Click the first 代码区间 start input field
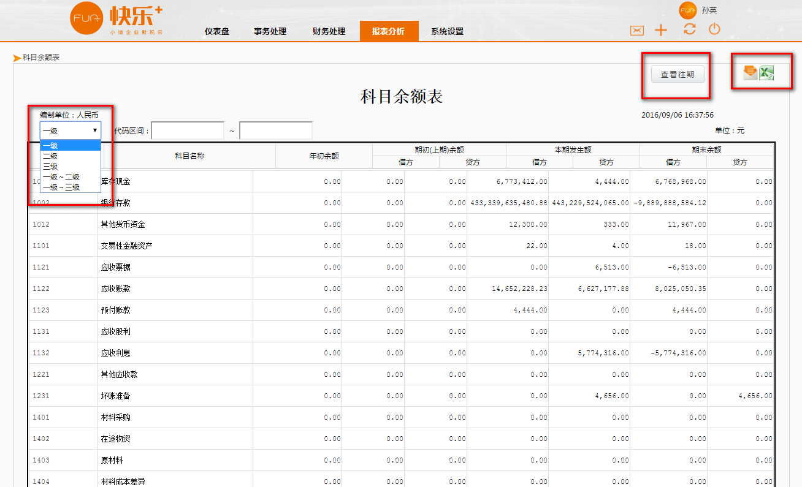The width and height of the screenshot is (802, 487). (x=188, y=130)
